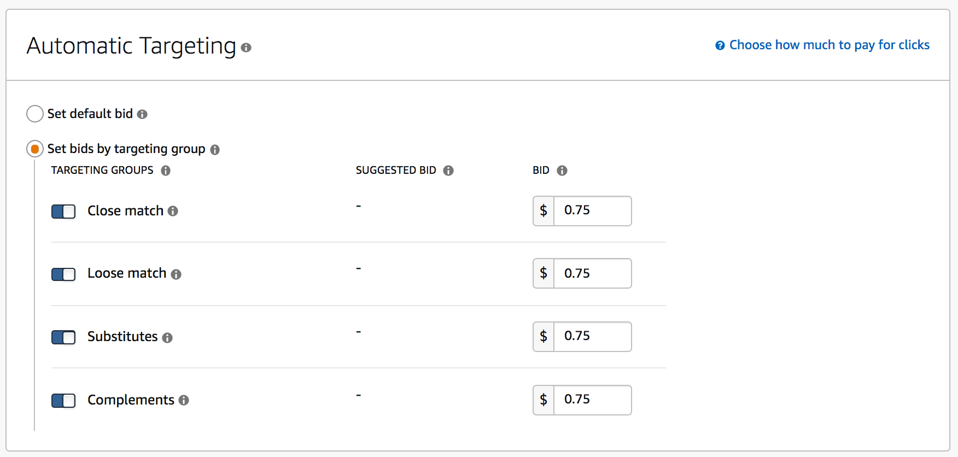The image size is (958, 457).
Task: Click the Close match info icon
Action: (172, 211)
